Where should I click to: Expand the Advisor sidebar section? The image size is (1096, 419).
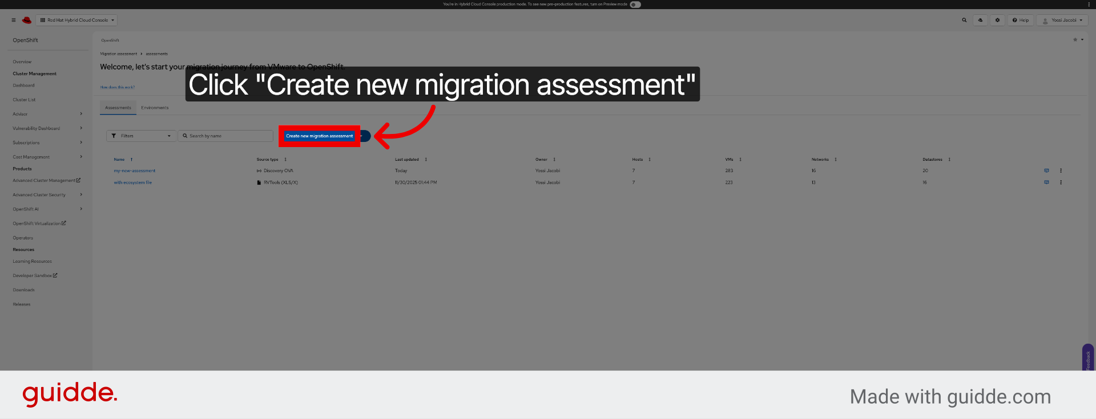47,114
